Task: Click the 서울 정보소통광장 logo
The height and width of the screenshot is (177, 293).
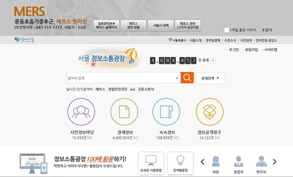Action: point(108,58)
